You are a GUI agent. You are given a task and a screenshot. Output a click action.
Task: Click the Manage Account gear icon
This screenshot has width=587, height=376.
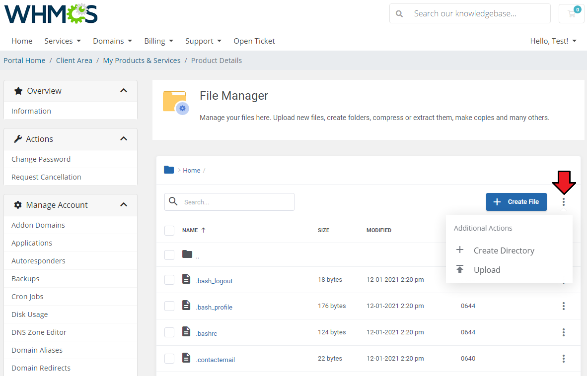(x=17, y=205)
